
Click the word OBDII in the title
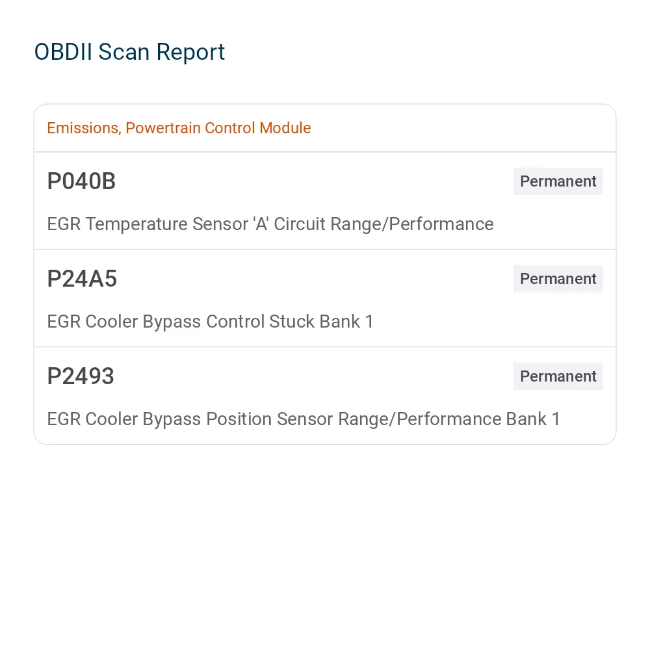pyautogui.click(x=63, y=52)
